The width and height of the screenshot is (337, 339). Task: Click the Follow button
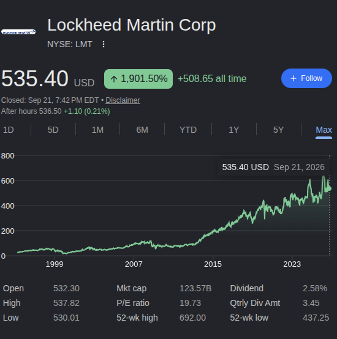pyautogui.click(x=306, y=78)
